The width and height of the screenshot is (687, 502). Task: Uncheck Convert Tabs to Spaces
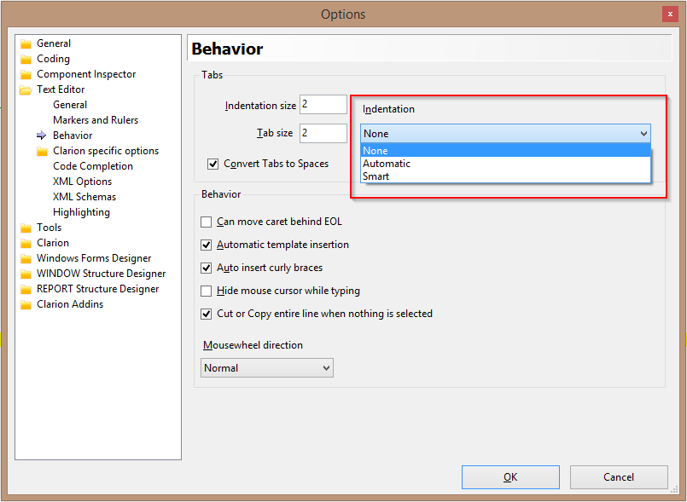point(213,164)
